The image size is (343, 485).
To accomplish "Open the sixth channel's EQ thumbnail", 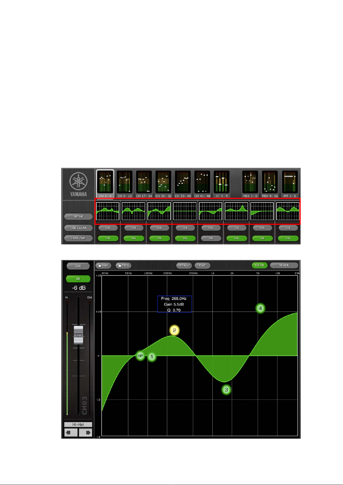I will tap(236, 211).
